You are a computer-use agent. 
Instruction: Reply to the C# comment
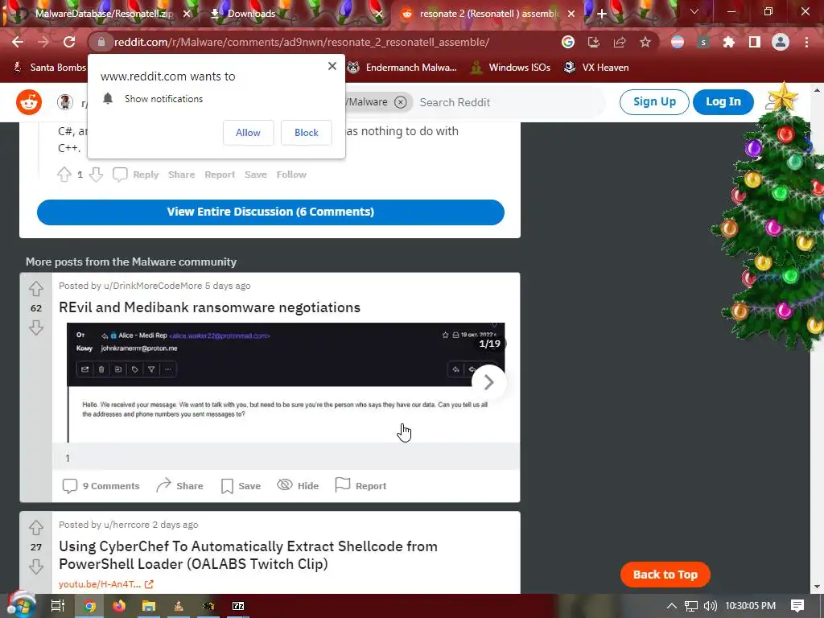tap(135, 175)
